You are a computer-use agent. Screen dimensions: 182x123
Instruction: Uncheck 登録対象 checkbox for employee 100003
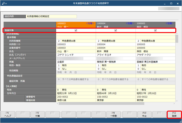pyautogui.click(x=76, y=31)
